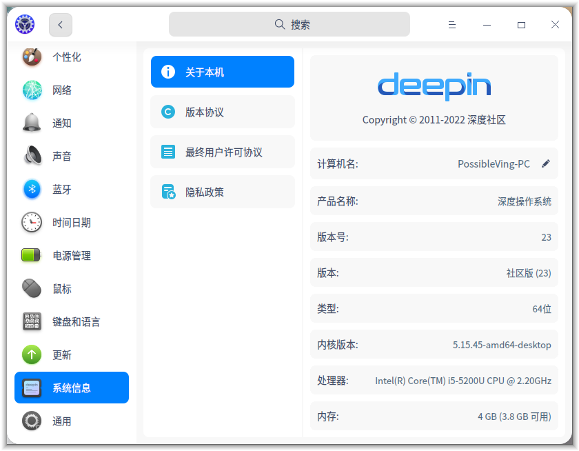This screenshot has height=451, width=579.
Task: Click type value 64位
Action: (x=542, y=309)
